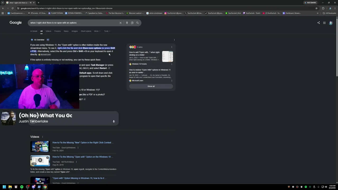The width and height of the screenshot is (338, 190).
Task: Expand the More search filters dropdown
Action: pyautogui.click(x=97, y=31)
